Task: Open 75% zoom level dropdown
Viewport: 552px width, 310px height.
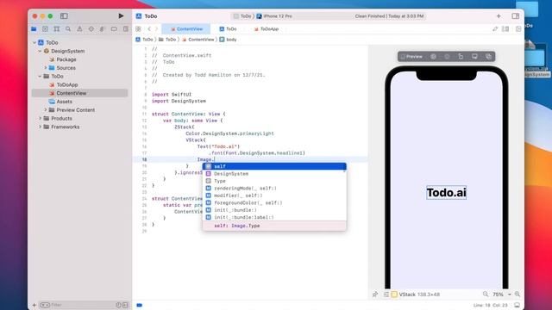Action: tap(502, 294)
